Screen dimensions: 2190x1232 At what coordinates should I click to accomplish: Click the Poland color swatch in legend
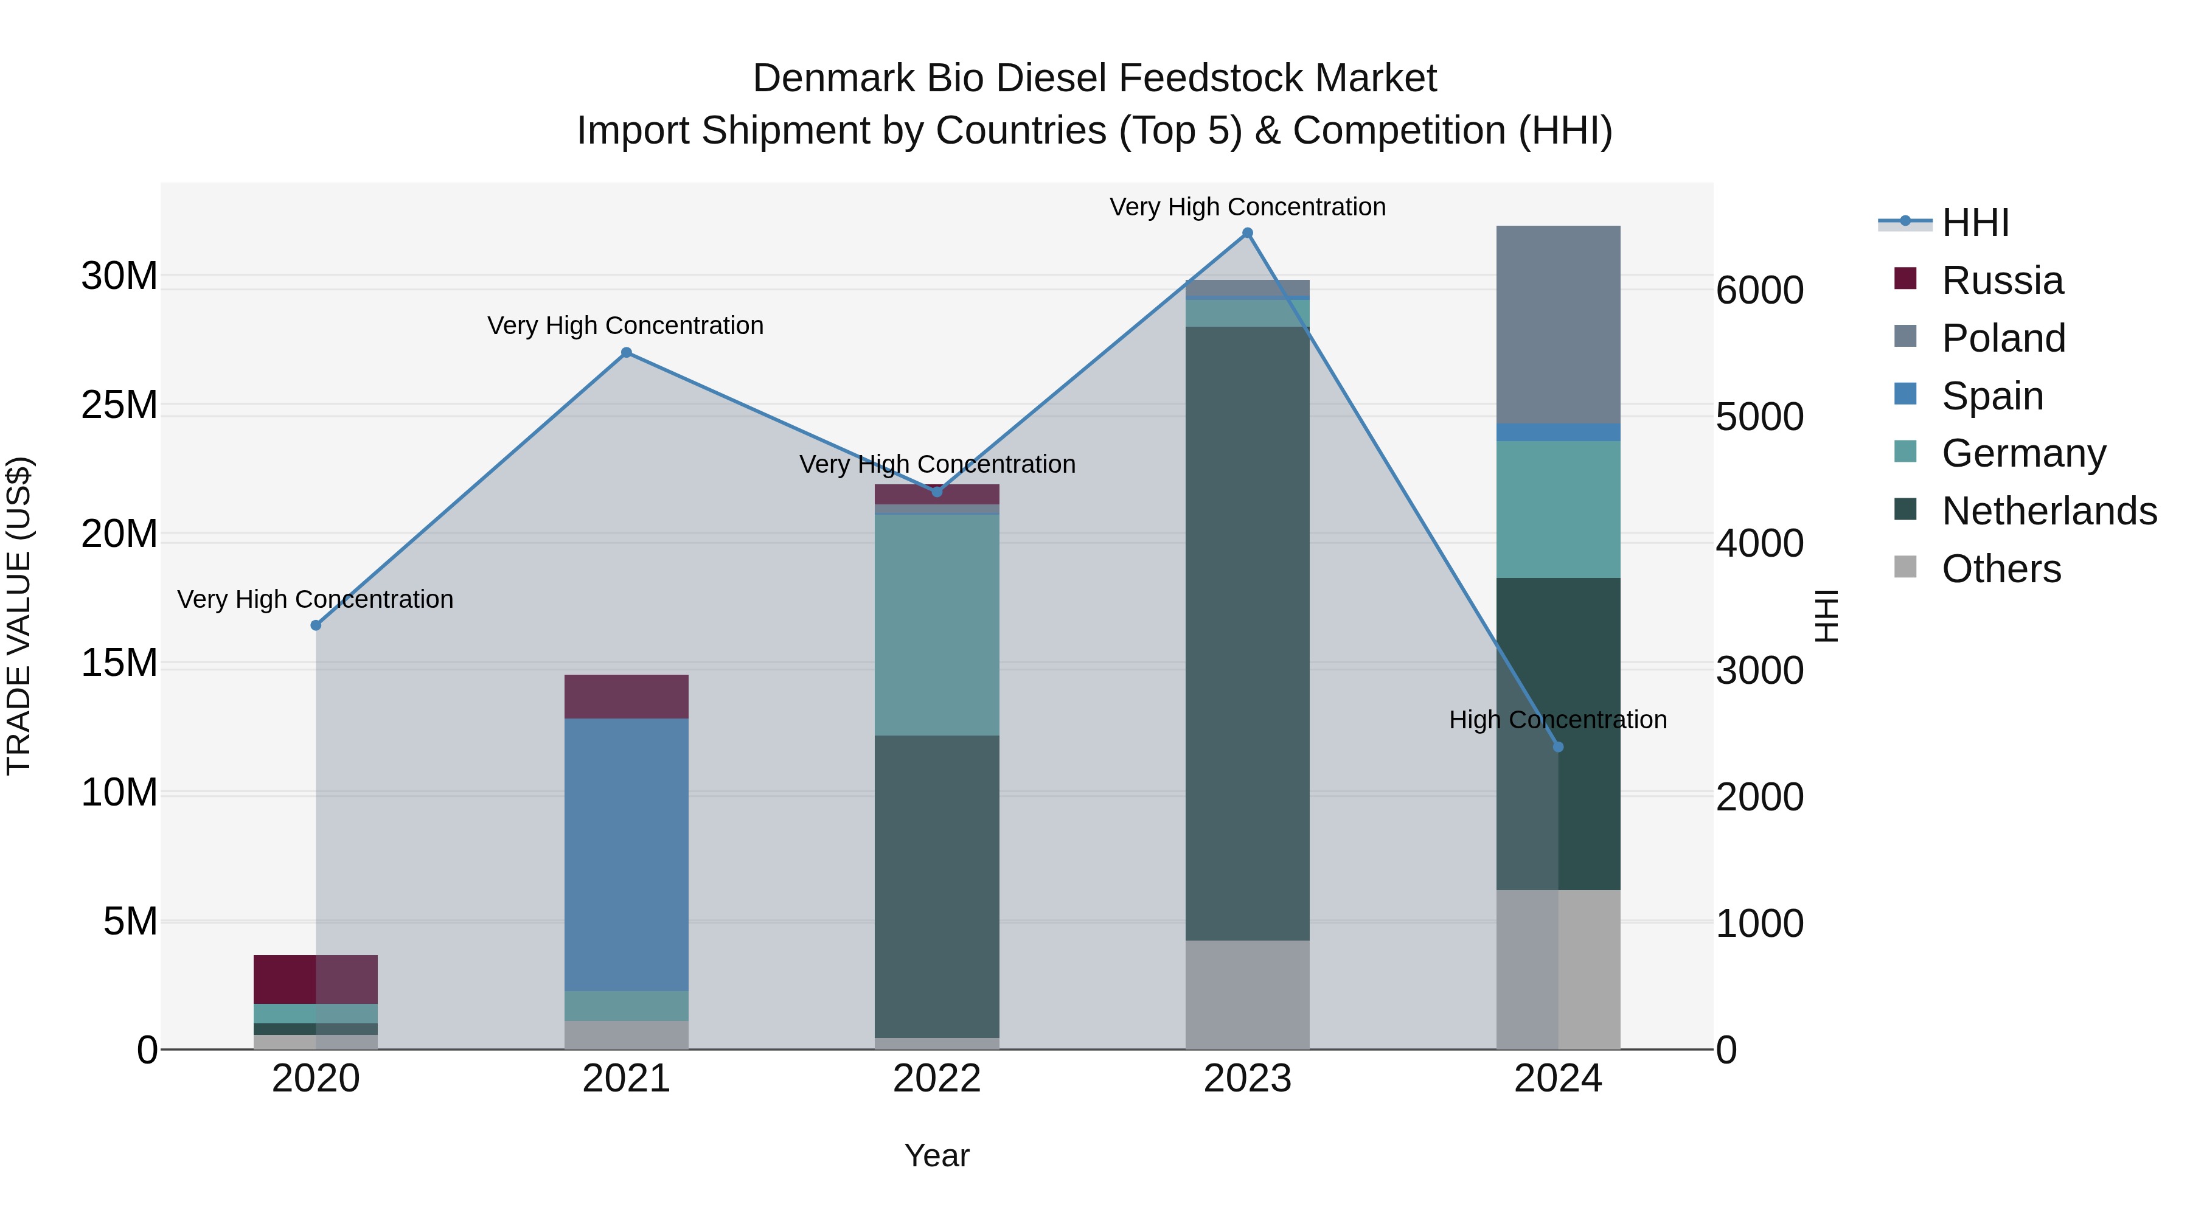click(x=1905, y=336)
